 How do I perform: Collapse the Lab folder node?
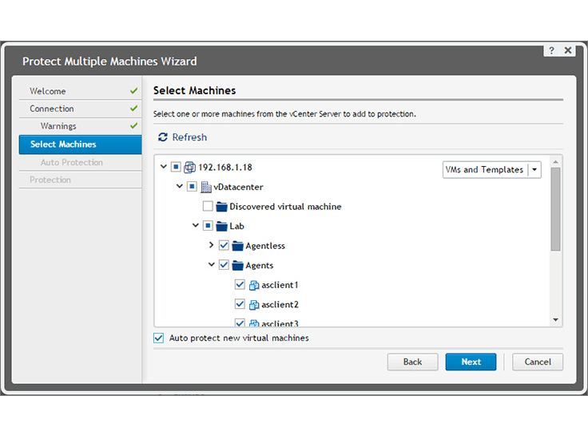pos(196,225)
